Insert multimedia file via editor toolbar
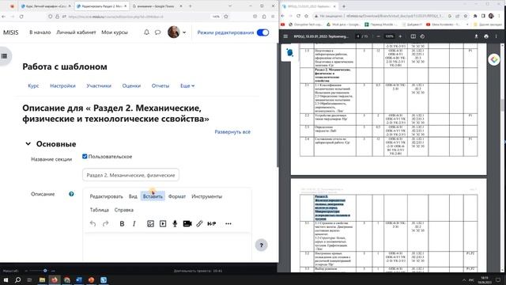 point(163,223)
